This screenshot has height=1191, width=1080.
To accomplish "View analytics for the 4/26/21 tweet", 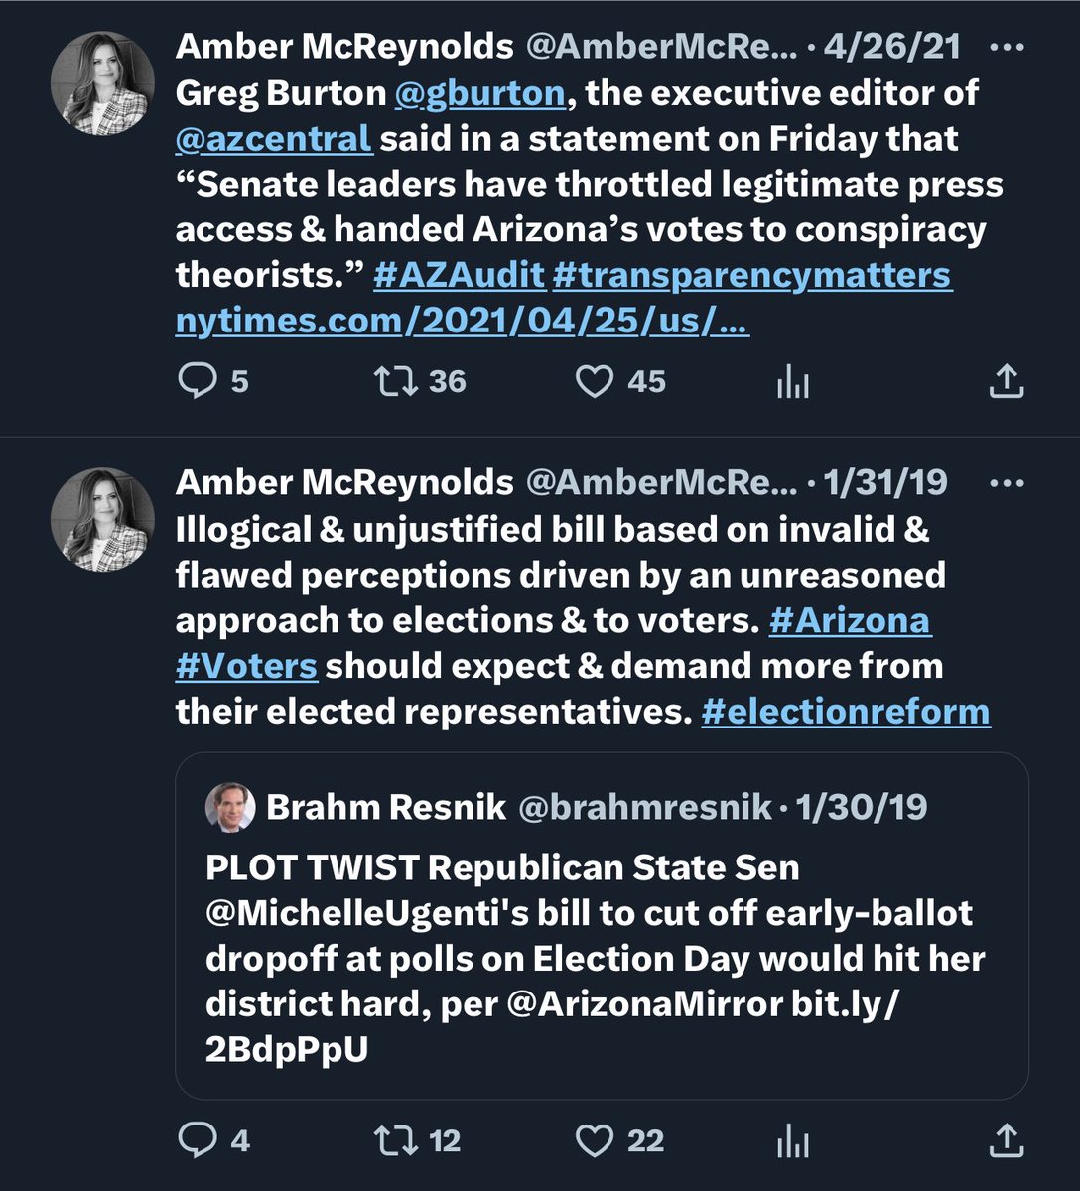I will click(792, 382).
